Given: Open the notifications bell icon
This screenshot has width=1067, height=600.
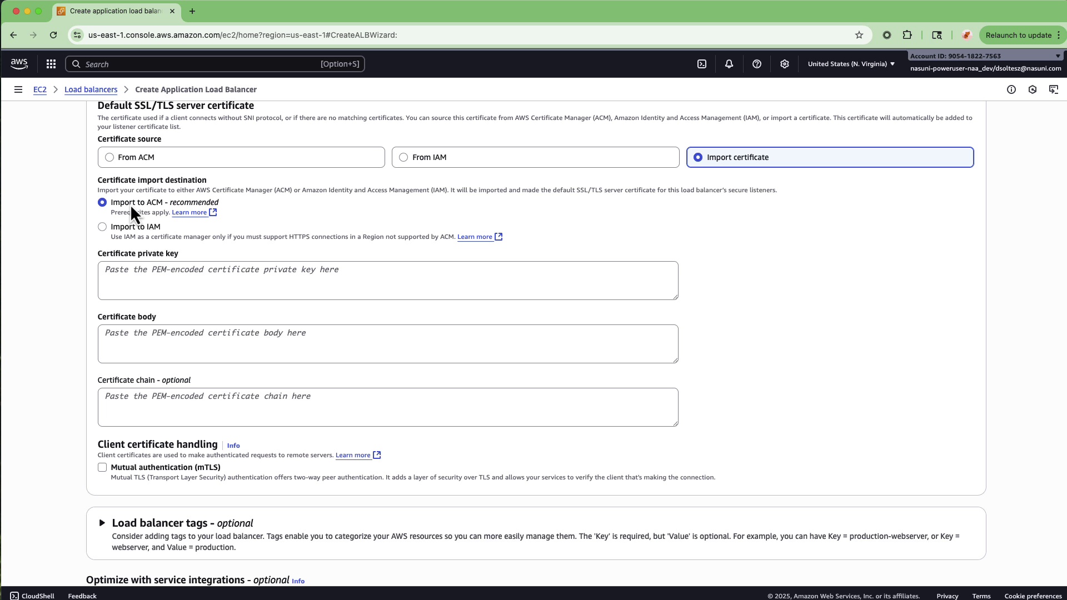Looking at the screenshot, I should tap(729, 64).
